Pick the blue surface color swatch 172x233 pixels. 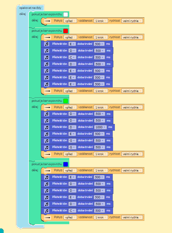coord(66,164)
